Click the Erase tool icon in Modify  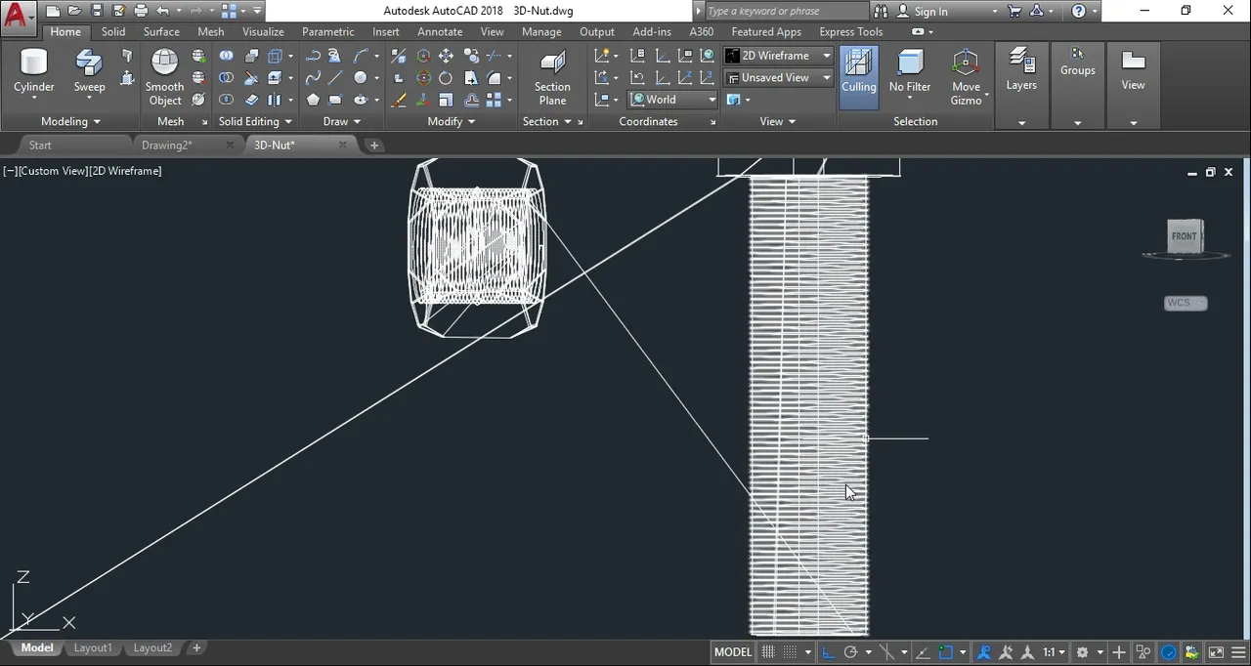pyautogui.click(x=399, y=100)
